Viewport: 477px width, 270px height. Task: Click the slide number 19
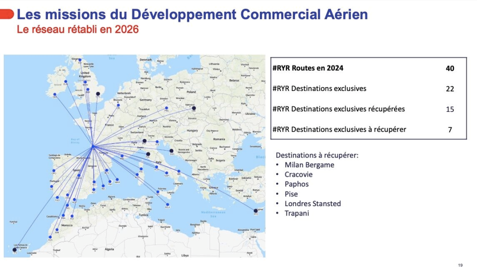tap(460, 265)
